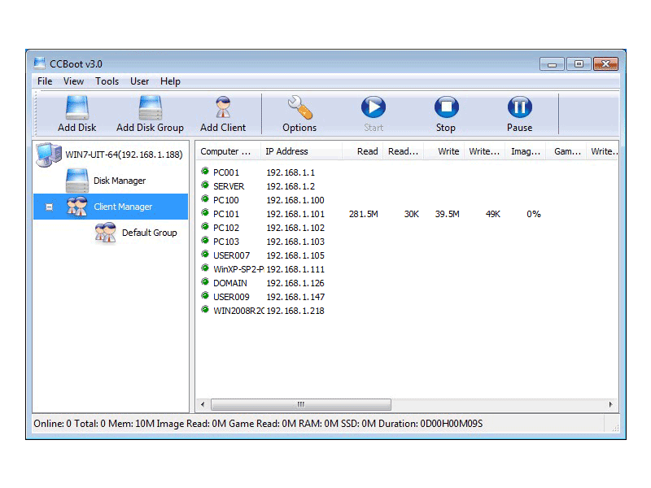Select the WIN7-UIT-64 server node
Image resolution: width=651 pixels, height=488 pixels.
124,155
